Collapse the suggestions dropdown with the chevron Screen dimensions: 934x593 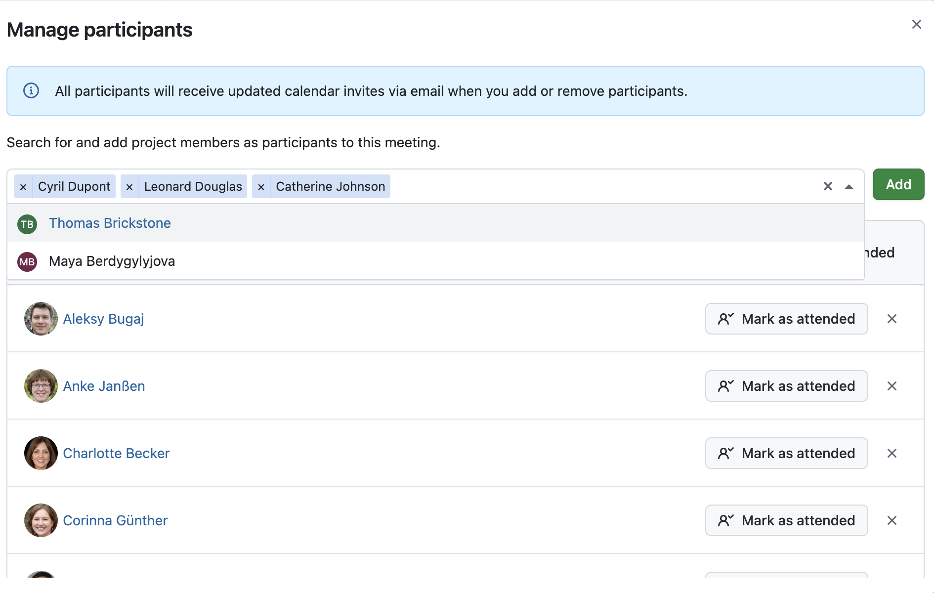pyautogui.click(x=849, y=186)
